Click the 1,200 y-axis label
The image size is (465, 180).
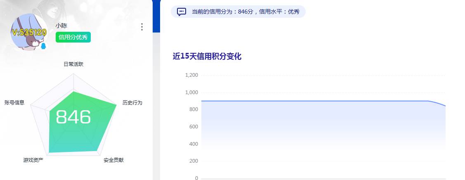(191, 75)
